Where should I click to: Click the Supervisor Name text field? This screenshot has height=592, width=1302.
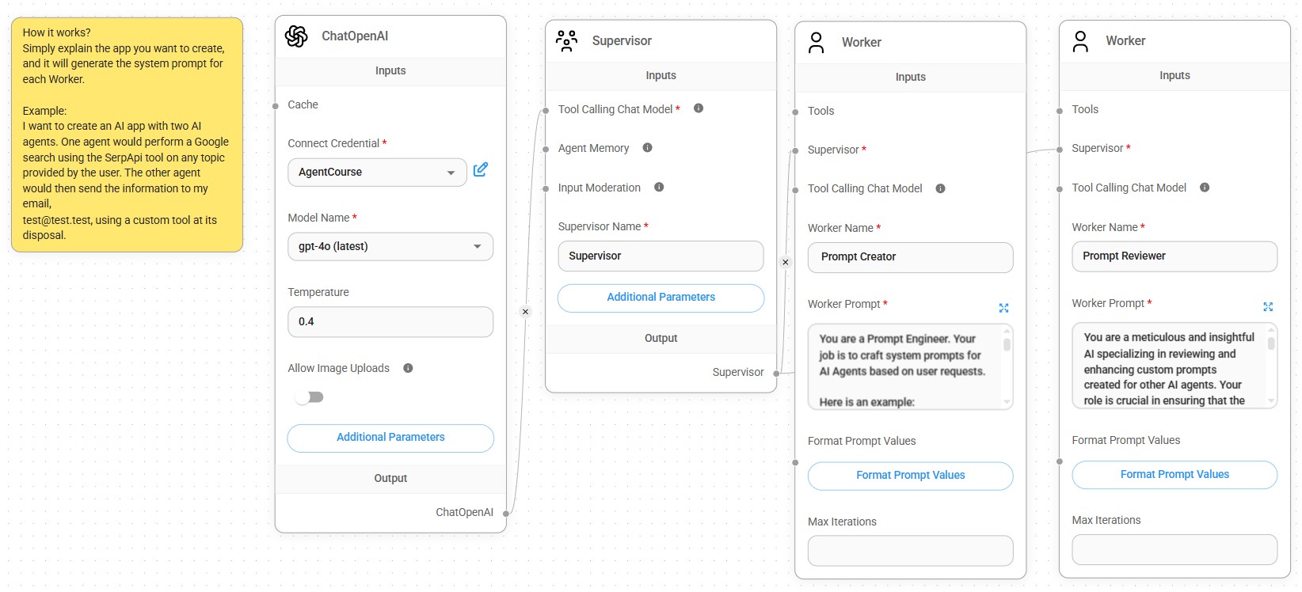point(661,256)
